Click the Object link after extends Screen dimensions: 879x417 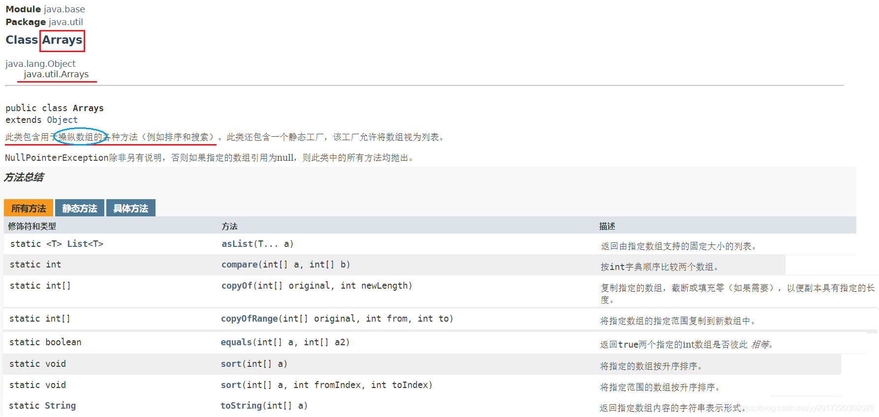click(x=62, y=120)
